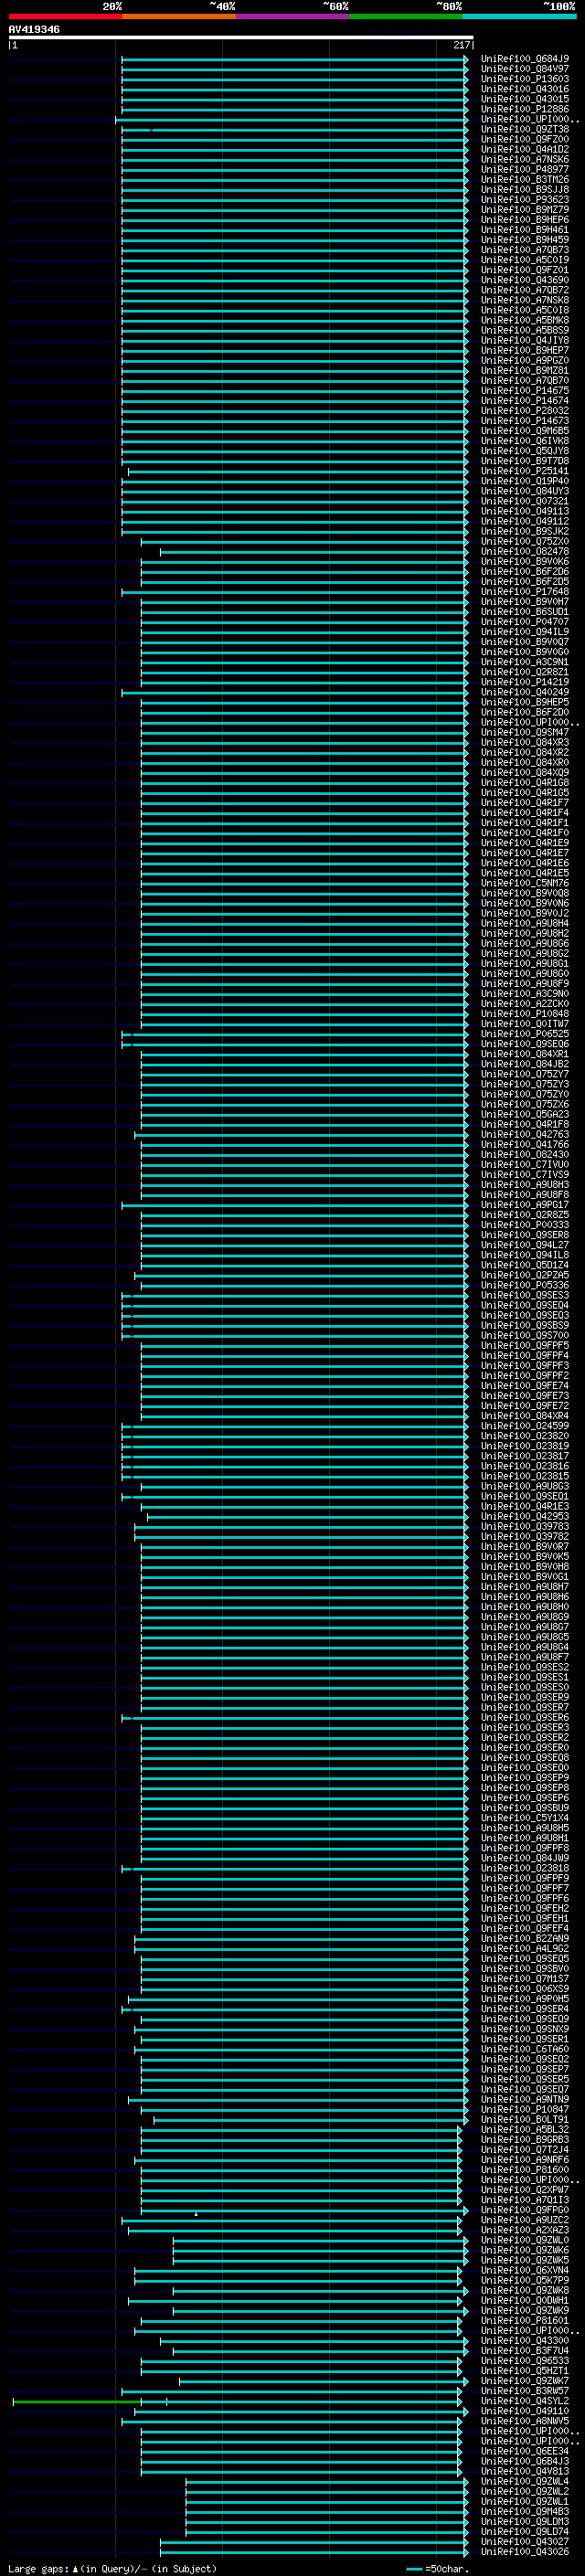
Task: Click the red 20% identity color bar
Action: pos(65,16)
